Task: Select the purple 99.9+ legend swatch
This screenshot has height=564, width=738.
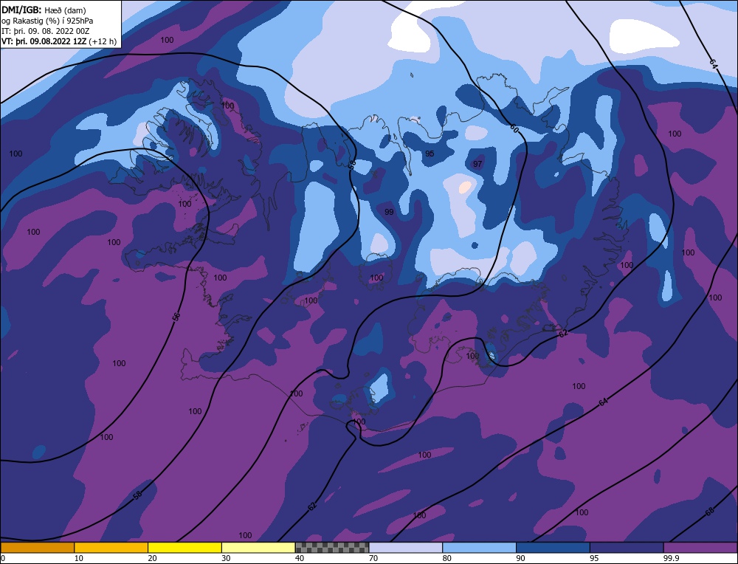Action: tap(700, 547)
